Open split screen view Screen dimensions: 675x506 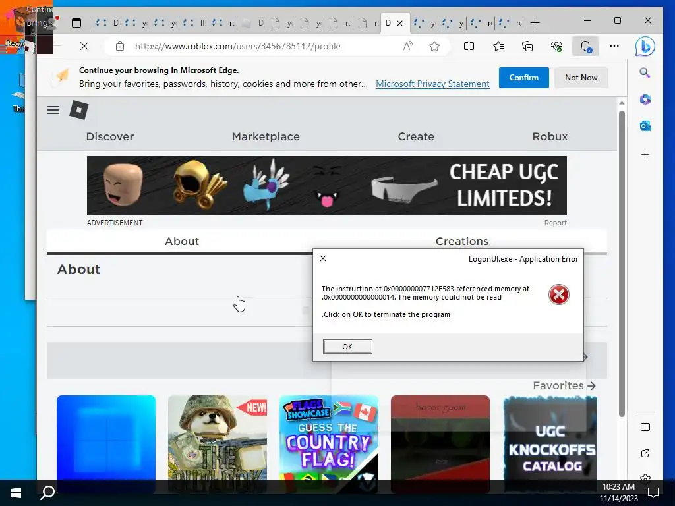469,46
